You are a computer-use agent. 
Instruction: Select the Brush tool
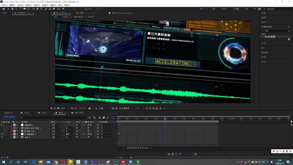46,9
